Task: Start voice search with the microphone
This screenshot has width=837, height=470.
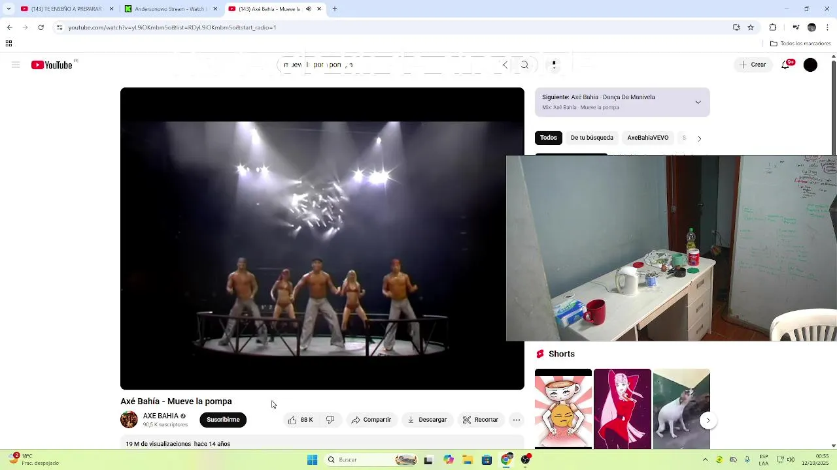Action: 554,65
